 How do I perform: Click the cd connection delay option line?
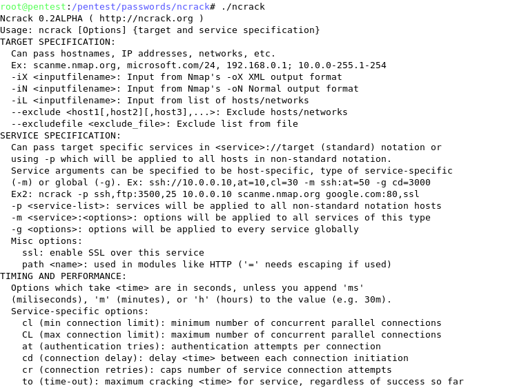215,358
